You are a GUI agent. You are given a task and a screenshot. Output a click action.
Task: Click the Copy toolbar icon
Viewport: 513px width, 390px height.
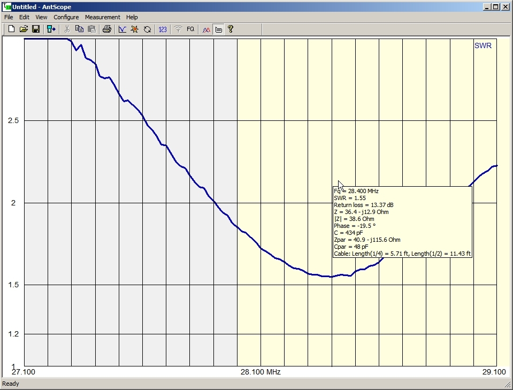pyautogui.click(x=79, y=29)
